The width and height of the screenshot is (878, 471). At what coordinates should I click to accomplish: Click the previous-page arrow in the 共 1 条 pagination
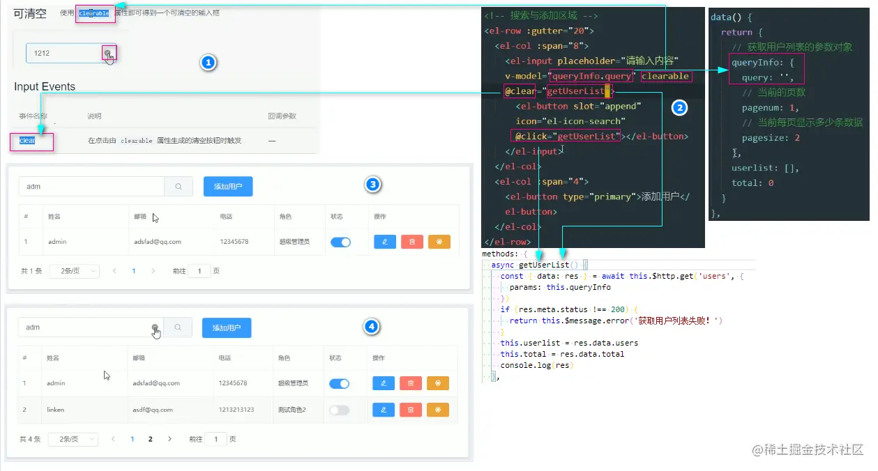click(x=115, y=271)
